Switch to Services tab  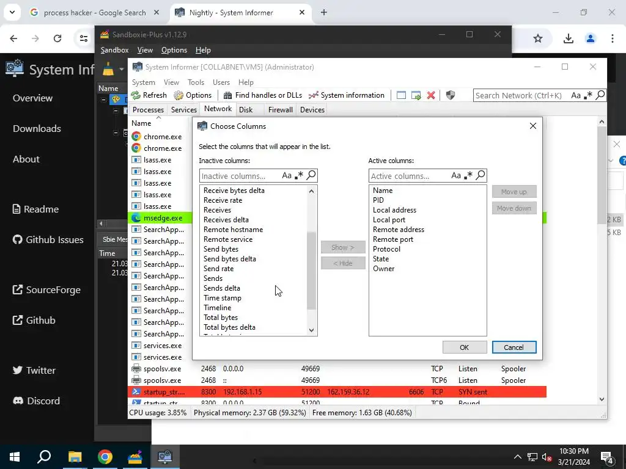183,110
